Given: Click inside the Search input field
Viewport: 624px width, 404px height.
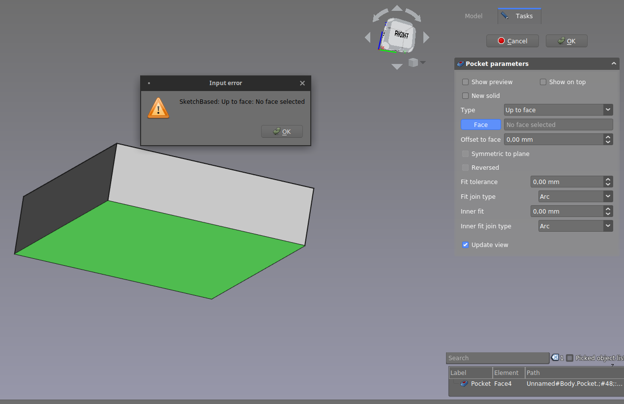Looking at the screenshot, I should [x=497, y=358].
